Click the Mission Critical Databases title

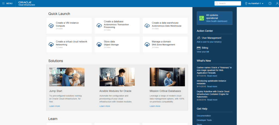(165, 91)
